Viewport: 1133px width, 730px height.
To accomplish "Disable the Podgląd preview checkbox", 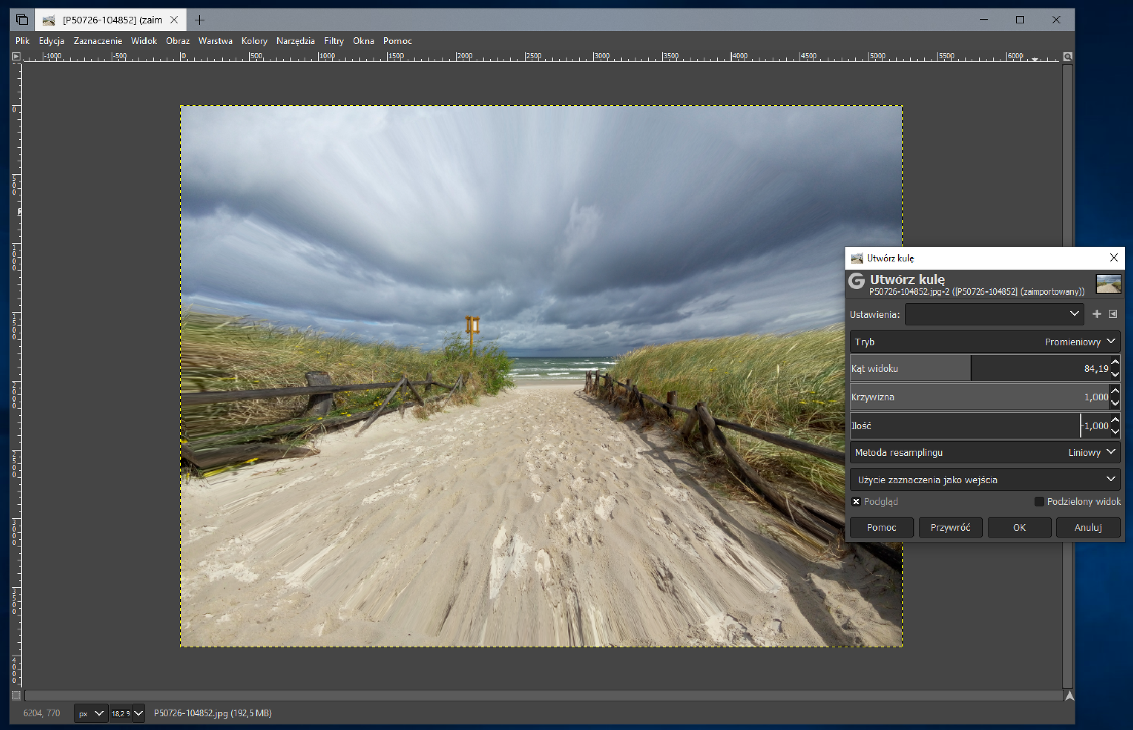I will 856,502.
